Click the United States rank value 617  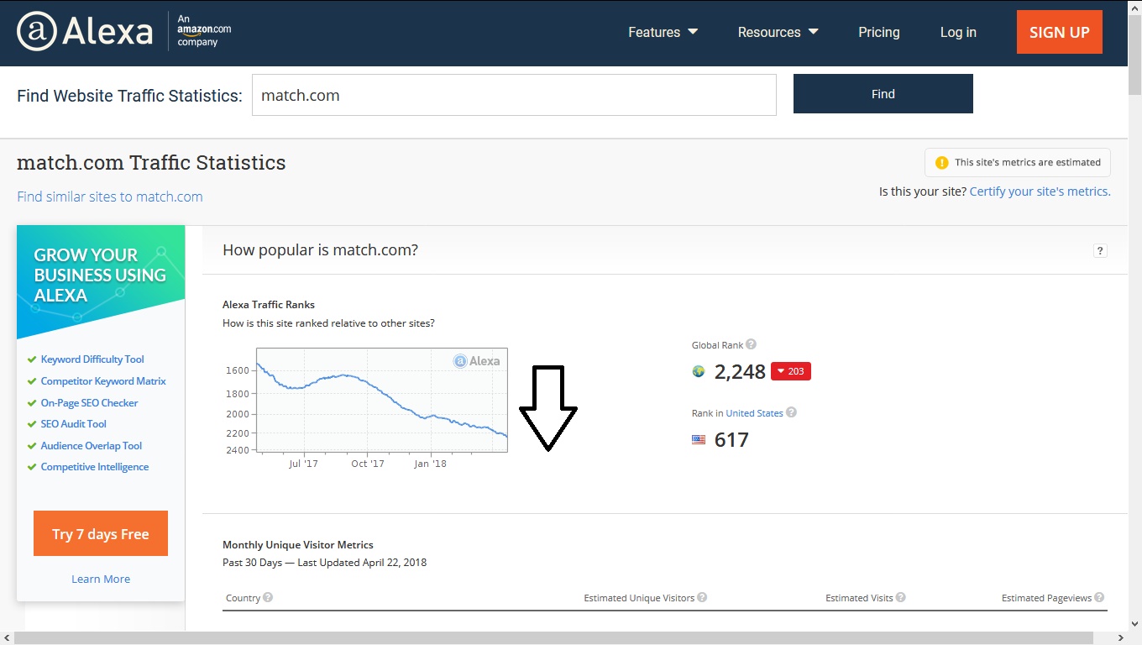click(x=731, y=440)
